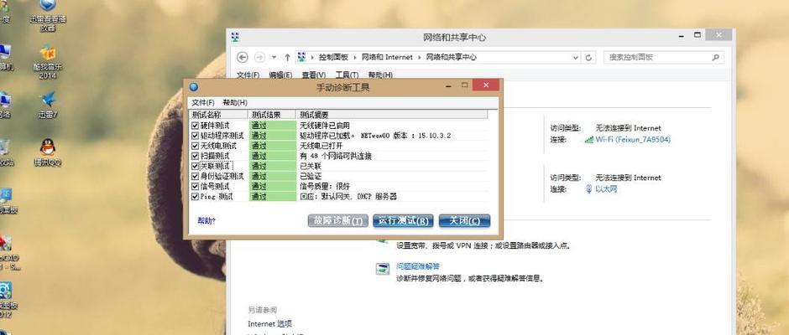
Task: Open 文件(F) menu in 手动诊断工具
Action: pos(203,102)
